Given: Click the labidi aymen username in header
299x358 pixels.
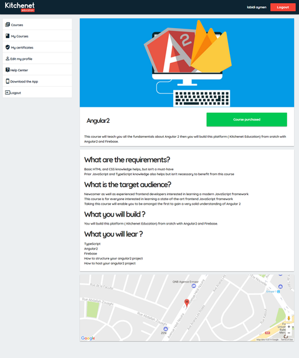Looking at the screenshot, I should click(x=257, y=7).
